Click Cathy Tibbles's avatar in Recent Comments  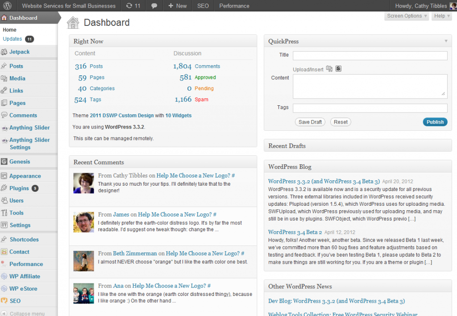point(83,183)
